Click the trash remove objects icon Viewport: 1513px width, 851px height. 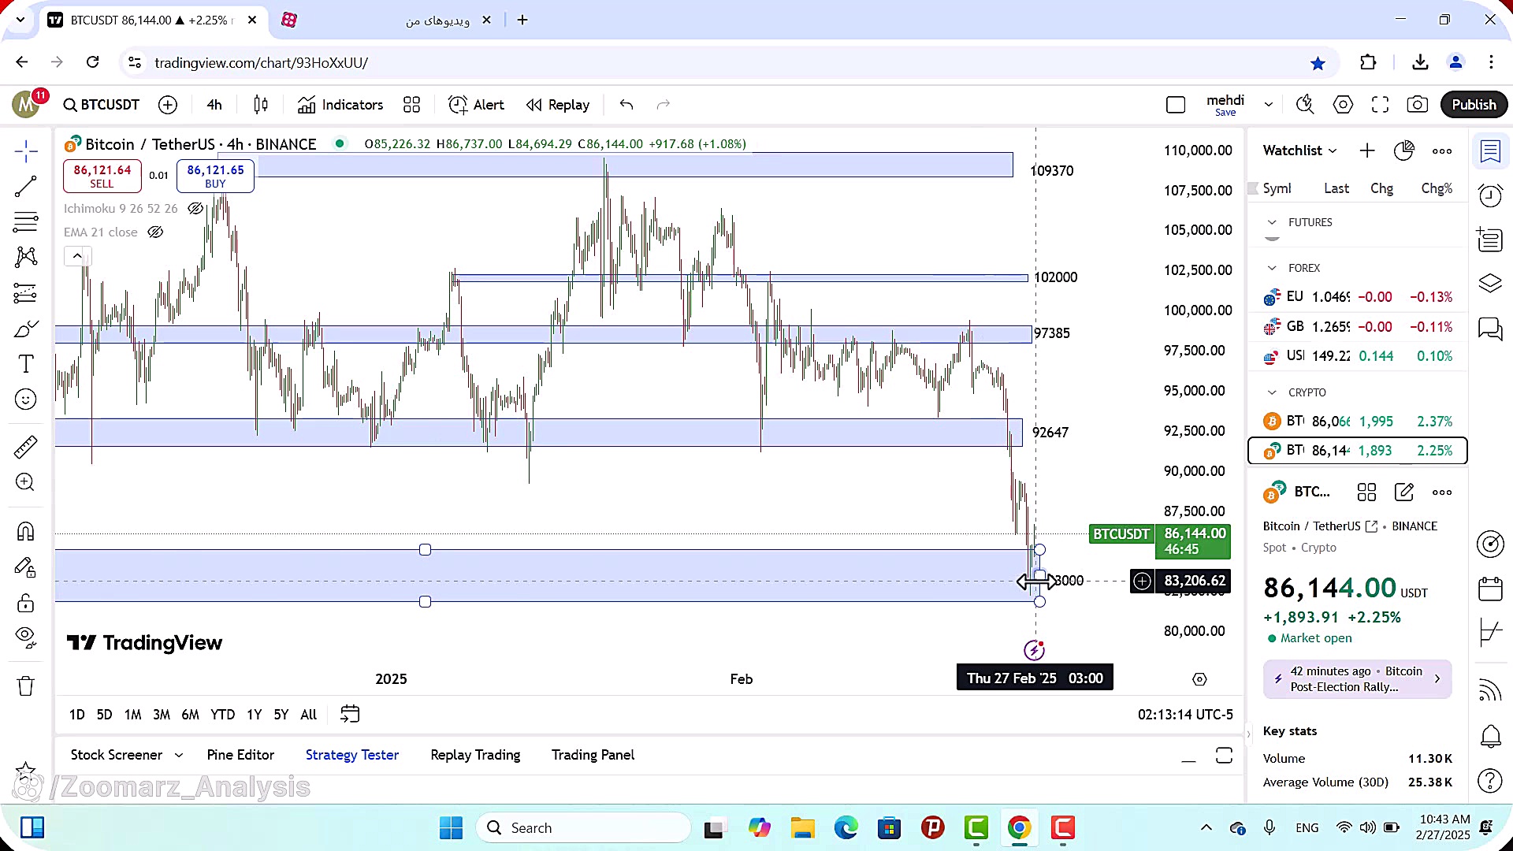coord(26,686)
